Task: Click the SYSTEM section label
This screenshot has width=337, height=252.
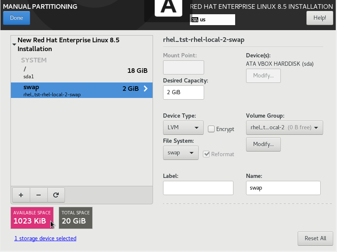Action: pos(34,60)
